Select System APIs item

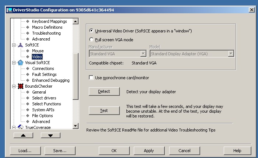[x=43, y=110]
